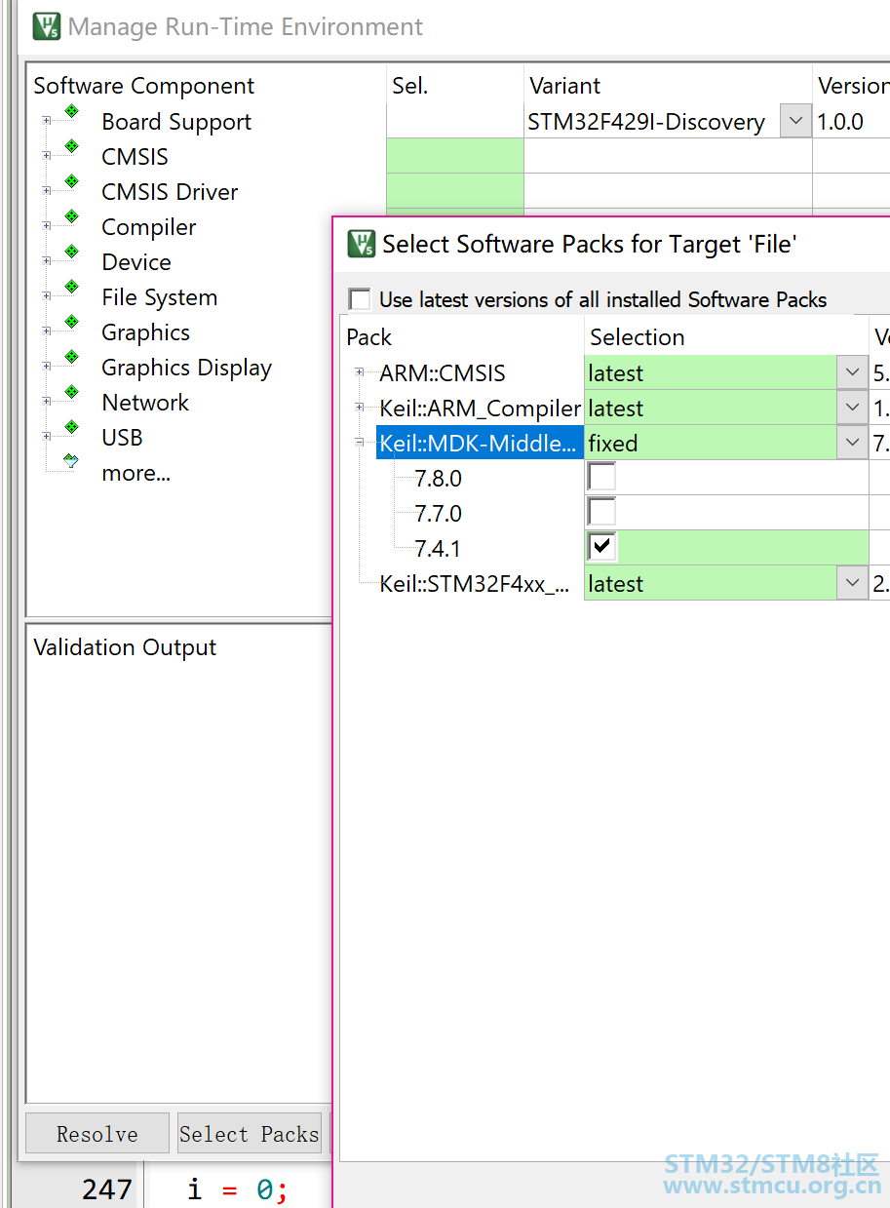The height and width of the screenshot is (1208, 890).
Task: Open the Keil::MDK-Middleware fixed selection dropdown
Action: [853, 444]
